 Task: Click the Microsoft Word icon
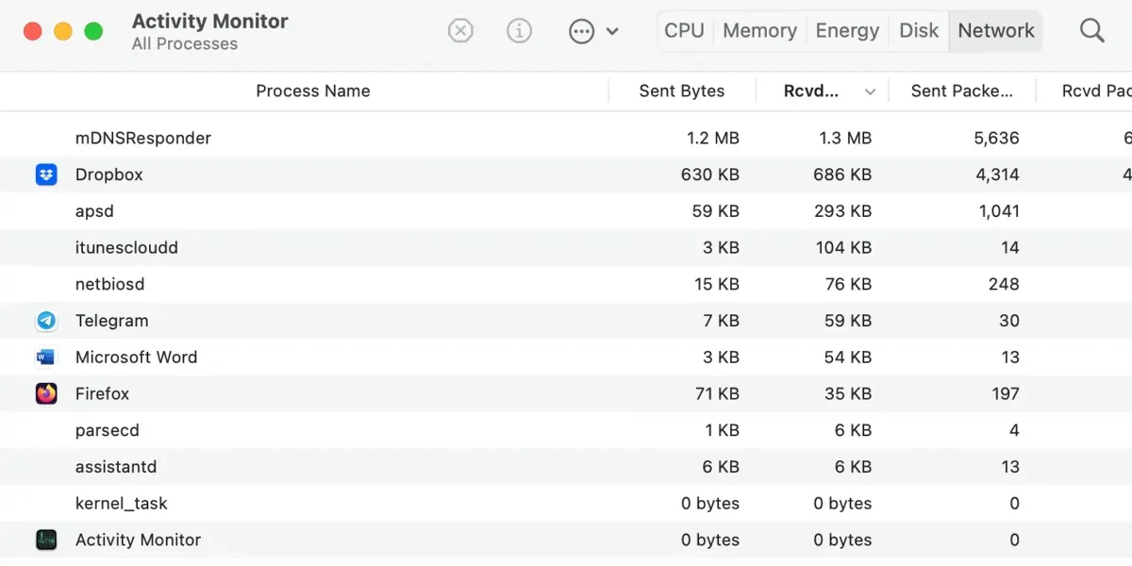tap(45, 358)
